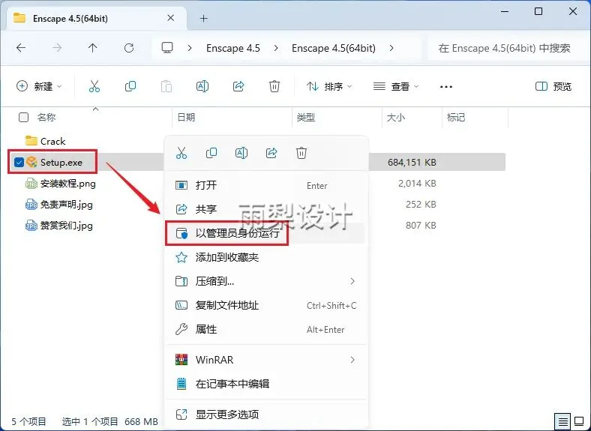This screenshot has width=591, height=431.
Task: Click the 807 KB size value
Action: (x=421, y=226)
